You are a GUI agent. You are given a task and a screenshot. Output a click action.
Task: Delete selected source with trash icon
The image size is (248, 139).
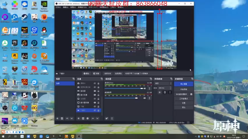click(x=83, y=118)
